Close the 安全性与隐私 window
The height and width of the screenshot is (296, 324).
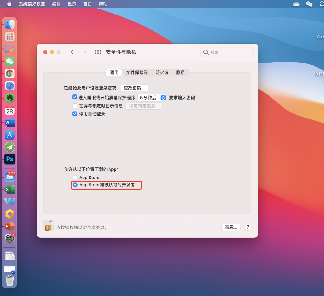click(46, 52)
